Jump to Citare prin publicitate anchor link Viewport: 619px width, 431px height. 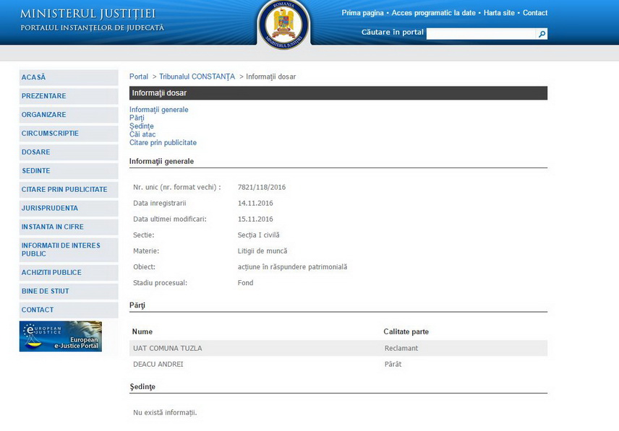click(163, 143)
